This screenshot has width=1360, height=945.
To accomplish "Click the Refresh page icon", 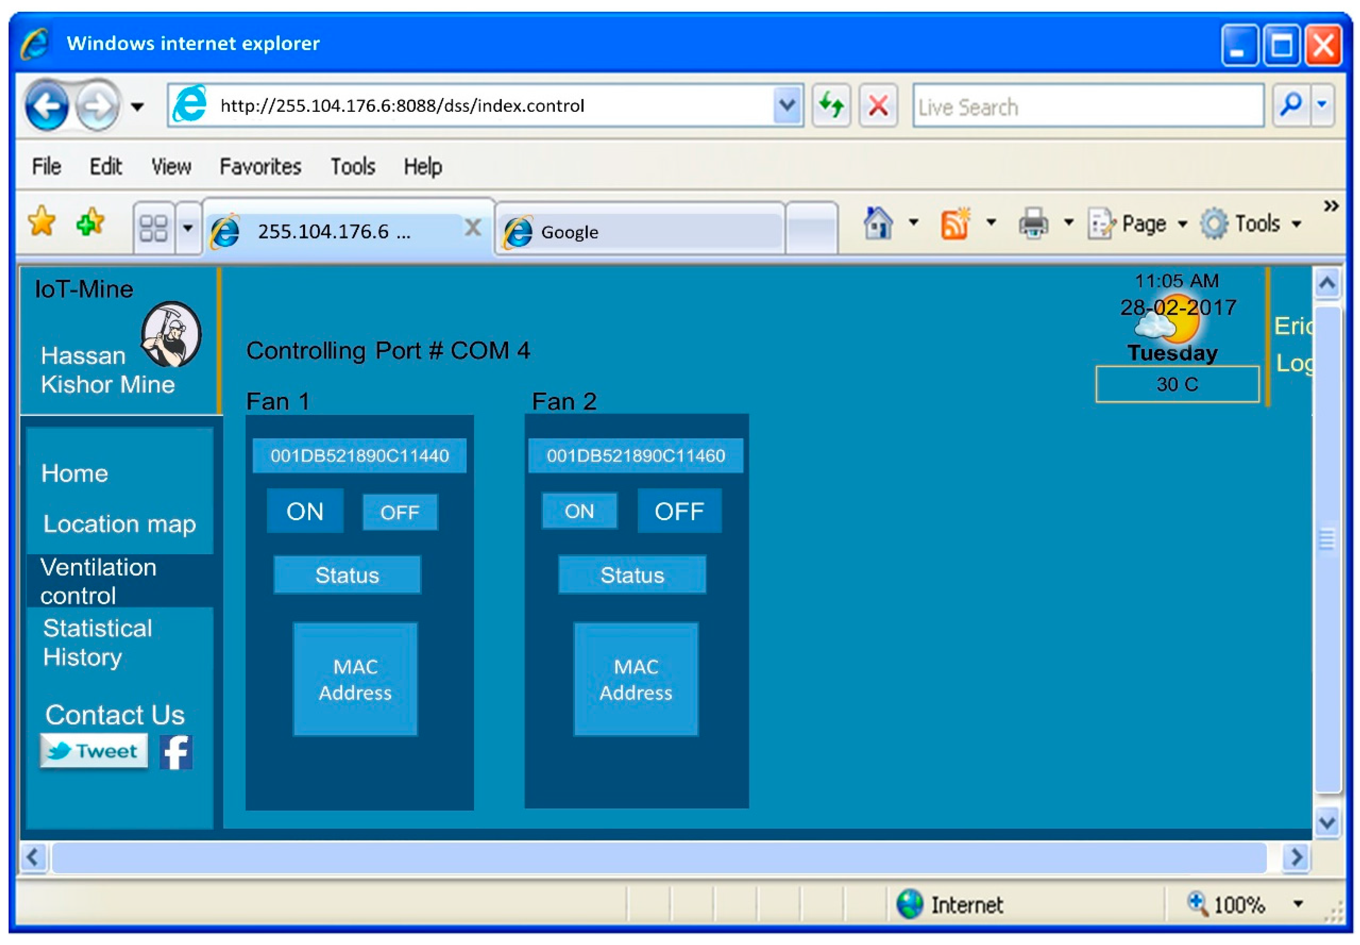I will coord(831,106).
